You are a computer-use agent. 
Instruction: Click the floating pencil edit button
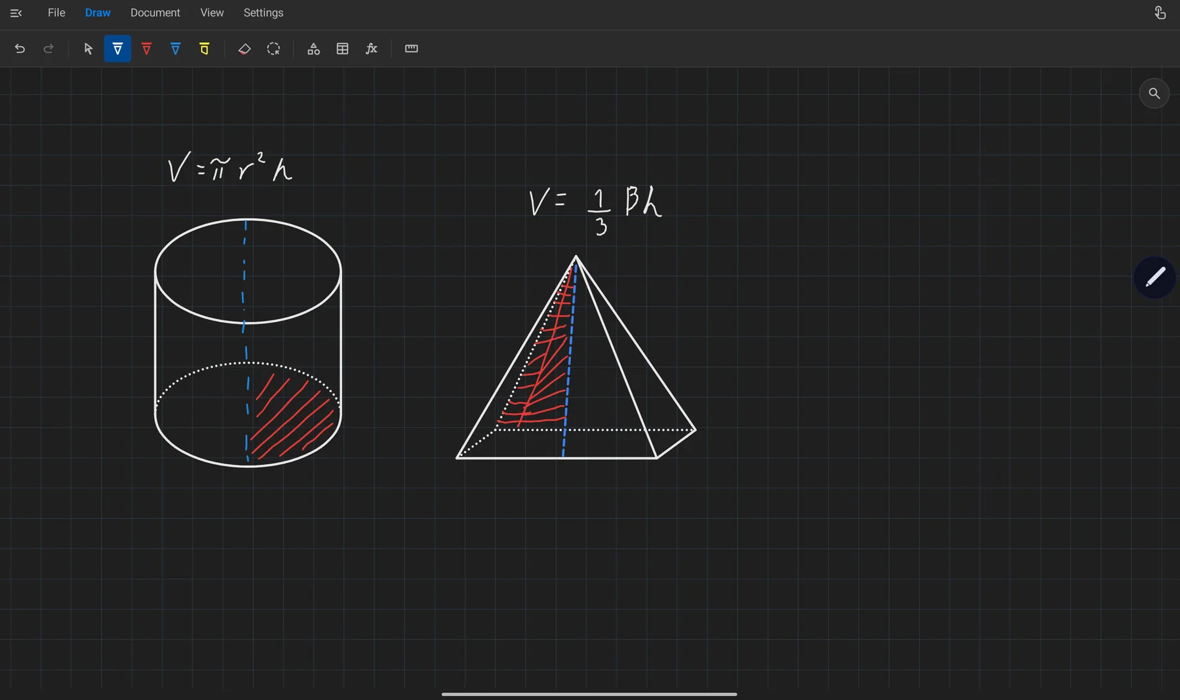pos(1154,277)
